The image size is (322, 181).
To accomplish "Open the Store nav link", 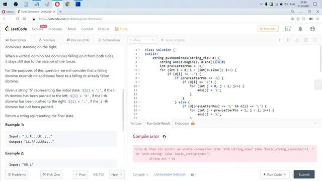I will coord(121,29).
